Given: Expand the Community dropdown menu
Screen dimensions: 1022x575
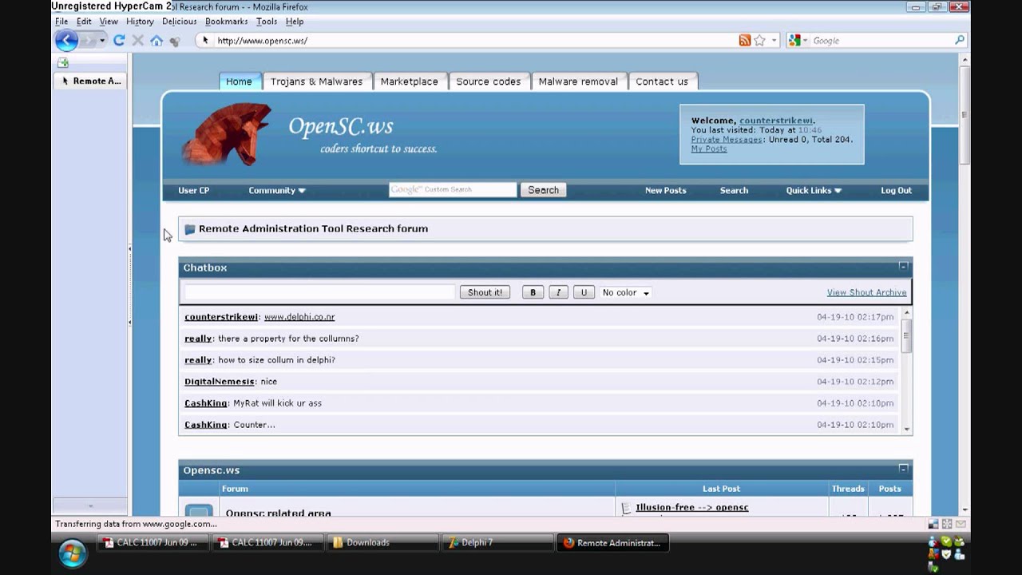Looking at the screenshot, I should (276, 190).
